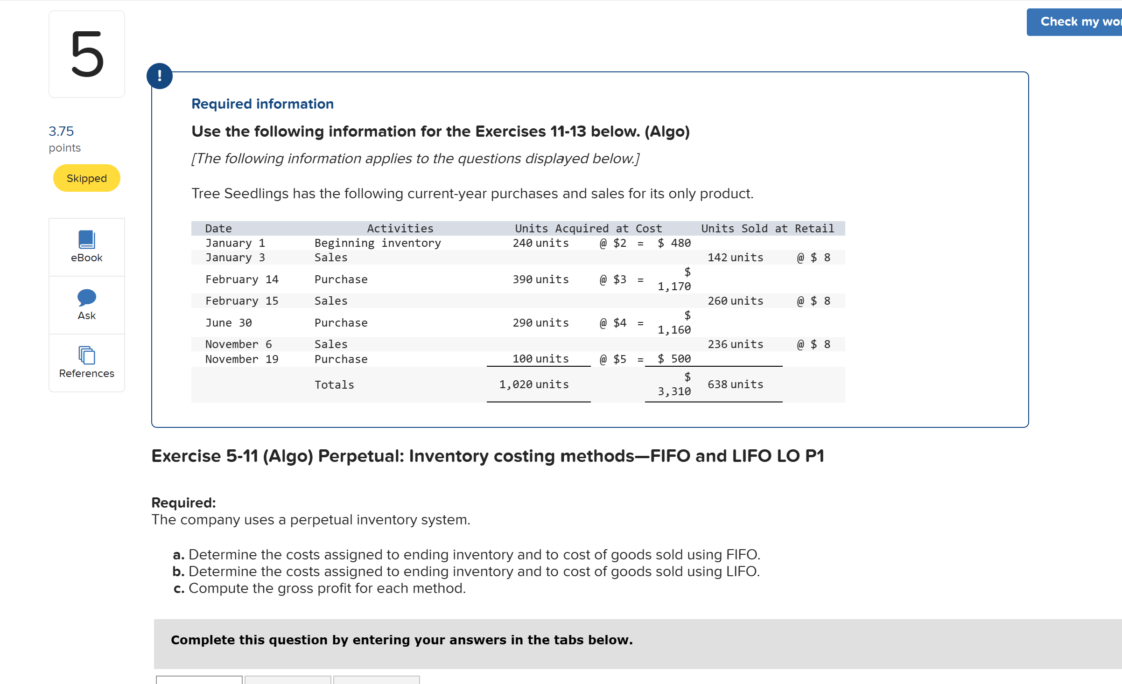This screenshot has width=1122, height=684.
Task: Select the first answer tab below banner
Action: [x=199, y=679]
